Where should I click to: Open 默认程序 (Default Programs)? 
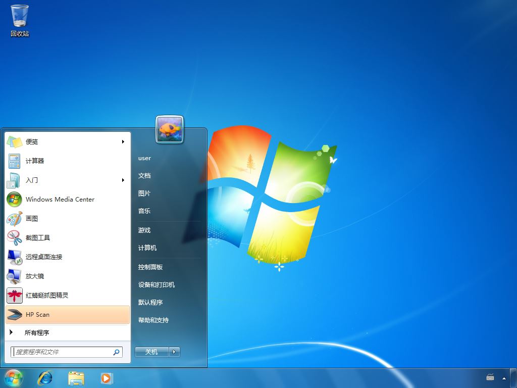150,302
